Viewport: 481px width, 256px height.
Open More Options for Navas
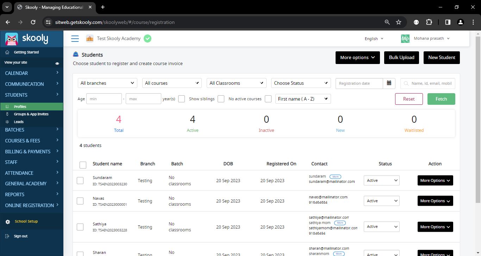point(435,201)
